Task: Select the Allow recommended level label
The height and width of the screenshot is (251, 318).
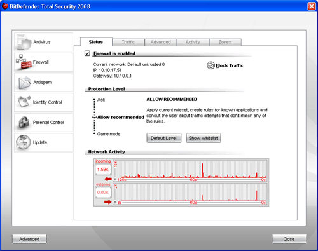Action: 121,117
